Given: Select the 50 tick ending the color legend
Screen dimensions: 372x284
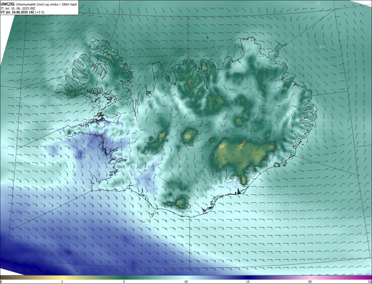Looking at the screenshot, I should (370, 282).
